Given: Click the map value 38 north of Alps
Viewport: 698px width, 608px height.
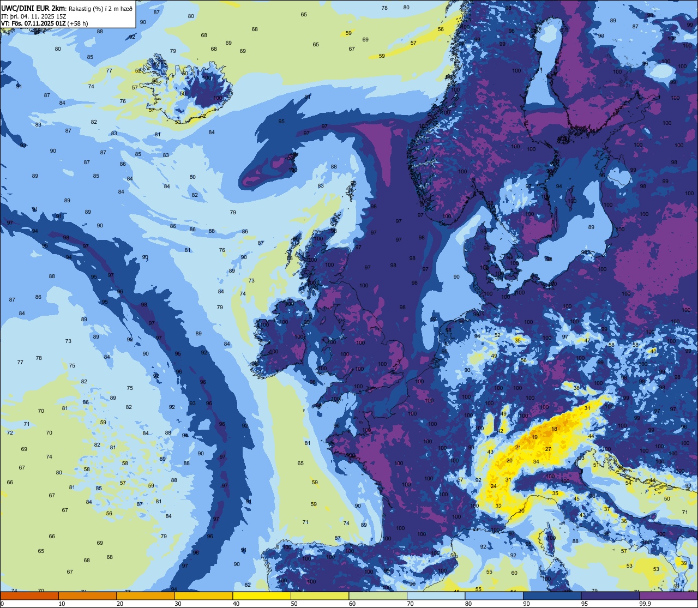Looking at the screenshot, I should [x=576, y=388].
